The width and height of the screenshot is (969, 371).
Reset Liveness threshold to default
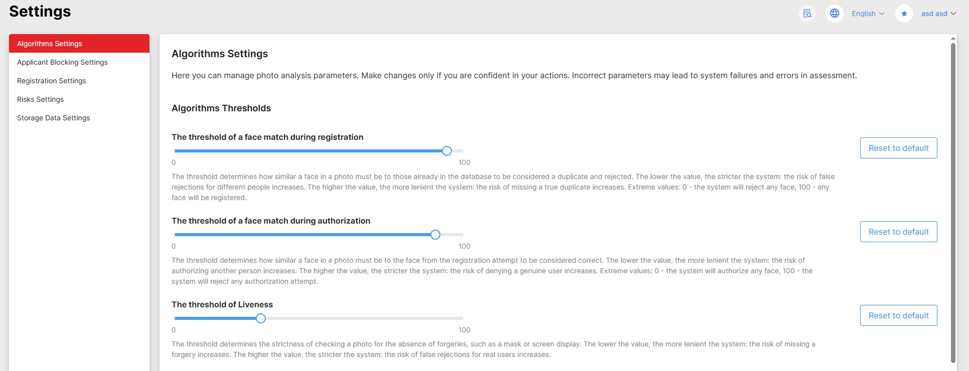[898, 315]
